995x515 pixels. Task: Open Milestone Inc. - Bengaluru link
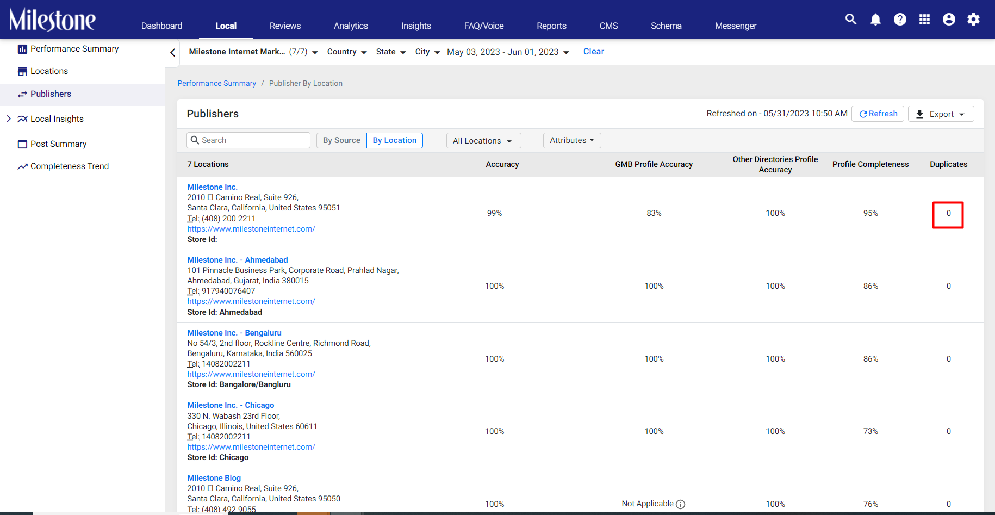(234, 333)
